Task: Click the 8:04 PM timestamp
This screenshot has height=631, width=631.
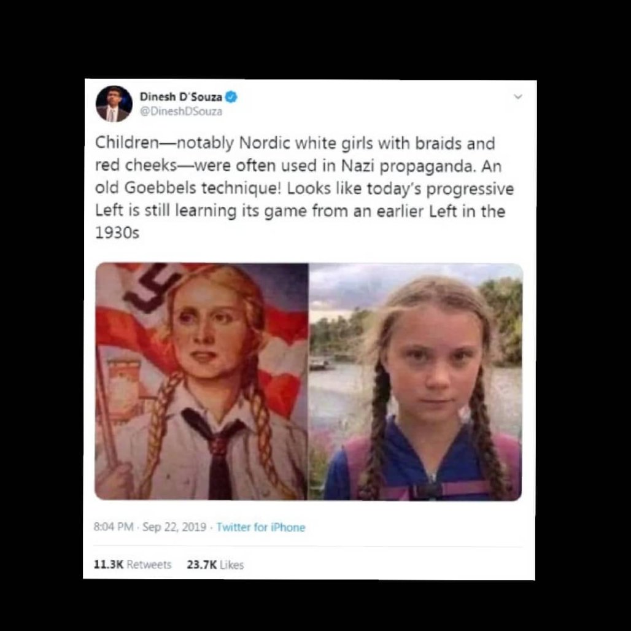Action: pyautogui.click(x=114, y=527)
